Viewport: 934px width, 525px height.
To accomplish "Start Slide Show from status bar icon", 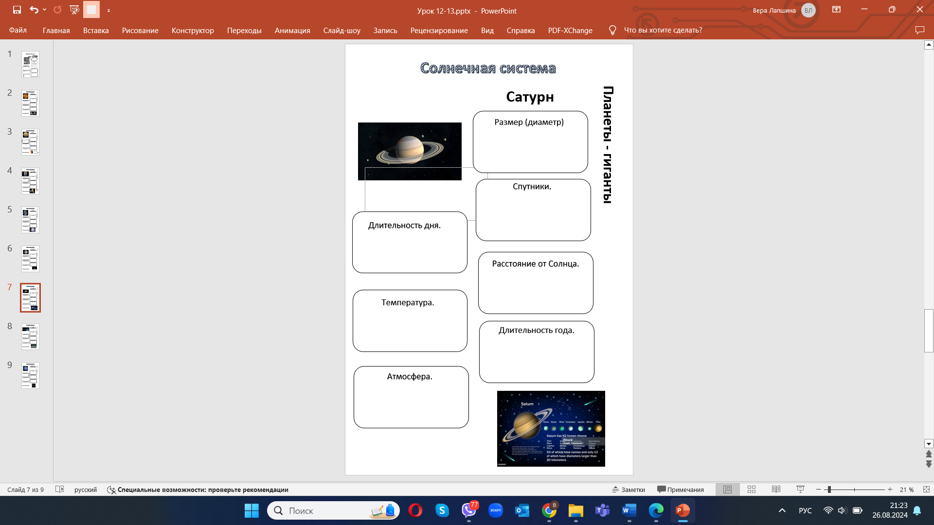I will click(800, 490).
